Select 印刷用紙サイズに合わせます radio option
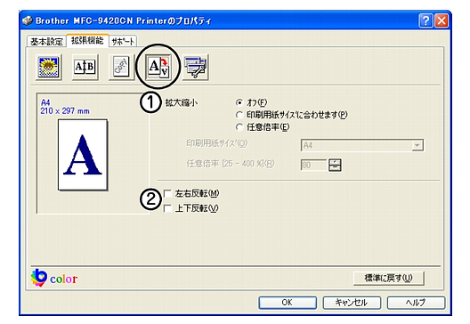 click(239, 115)
